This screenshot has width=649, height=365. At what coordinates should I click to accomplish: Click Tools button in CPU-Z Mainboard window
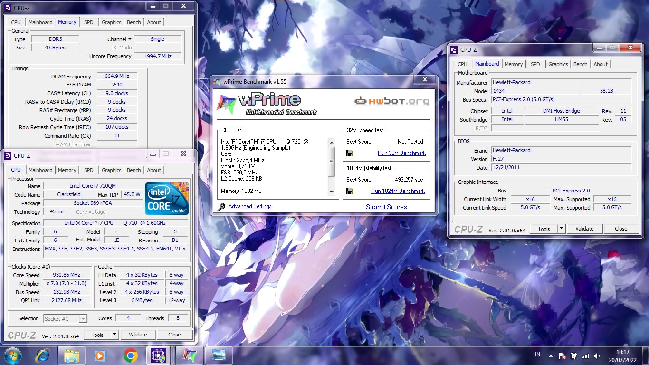tap(544, 229)
